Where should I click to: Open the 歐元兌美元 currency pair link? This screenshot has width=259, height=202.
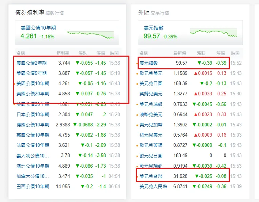click(151, 73)
